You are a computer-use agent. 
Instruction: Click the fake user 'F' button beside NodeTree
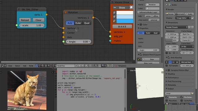click(x=76, y=66)
